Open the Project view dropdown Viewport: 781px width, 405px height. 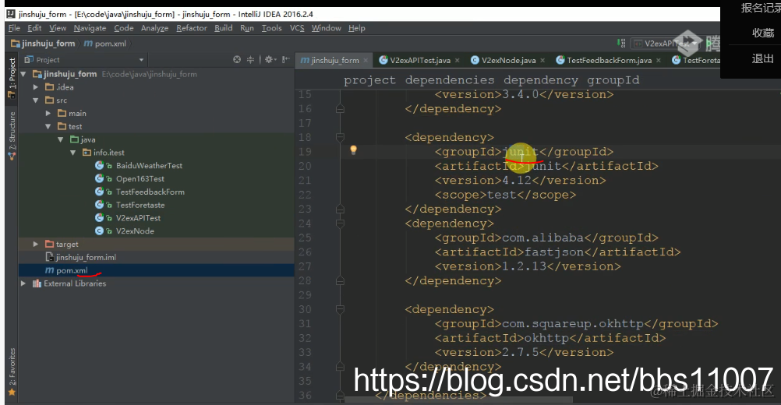point(141,60)
